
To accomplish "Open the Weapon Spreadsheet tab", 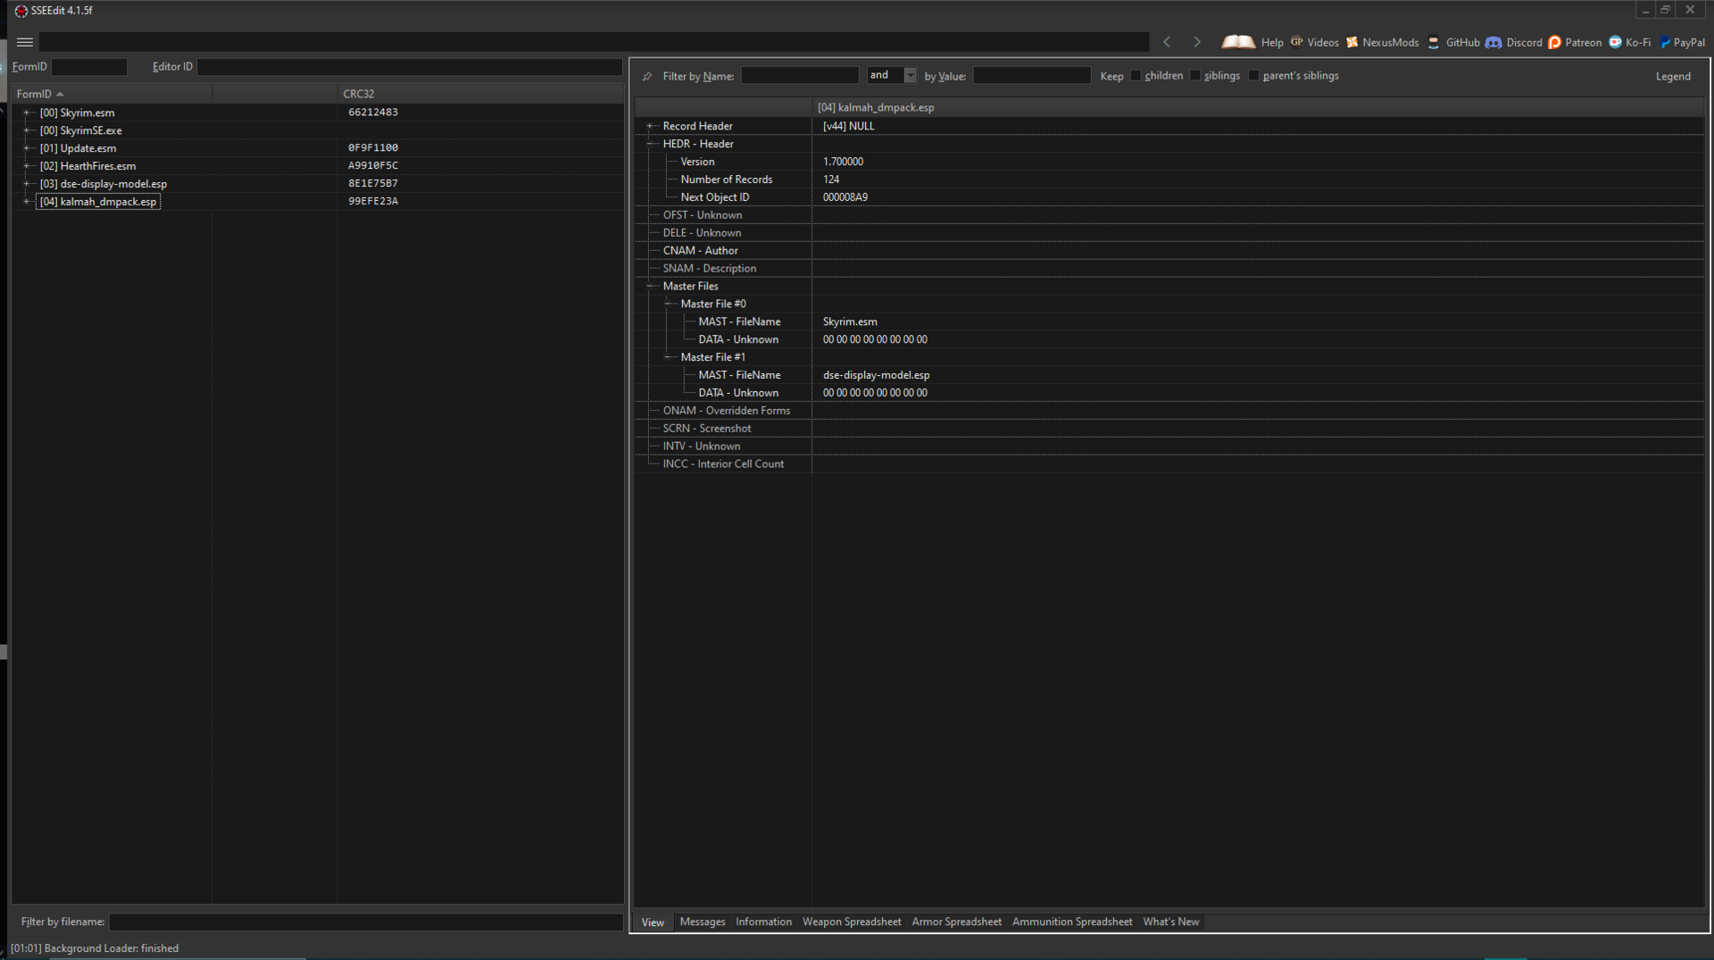I will 852,922.
